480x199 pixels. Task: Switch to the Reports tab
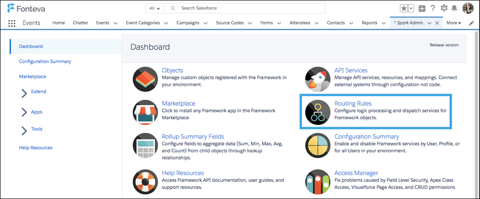point(369,23)
